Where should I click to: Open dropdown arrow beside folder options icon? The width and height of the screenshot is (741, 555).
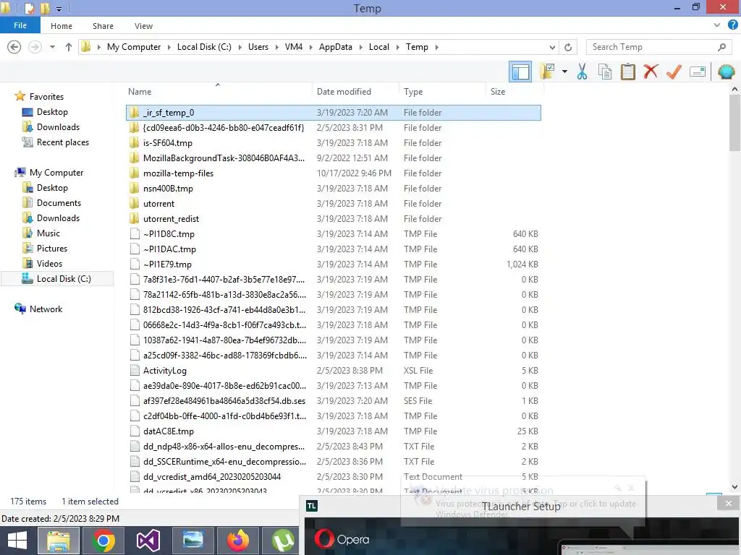coord(564,72)
